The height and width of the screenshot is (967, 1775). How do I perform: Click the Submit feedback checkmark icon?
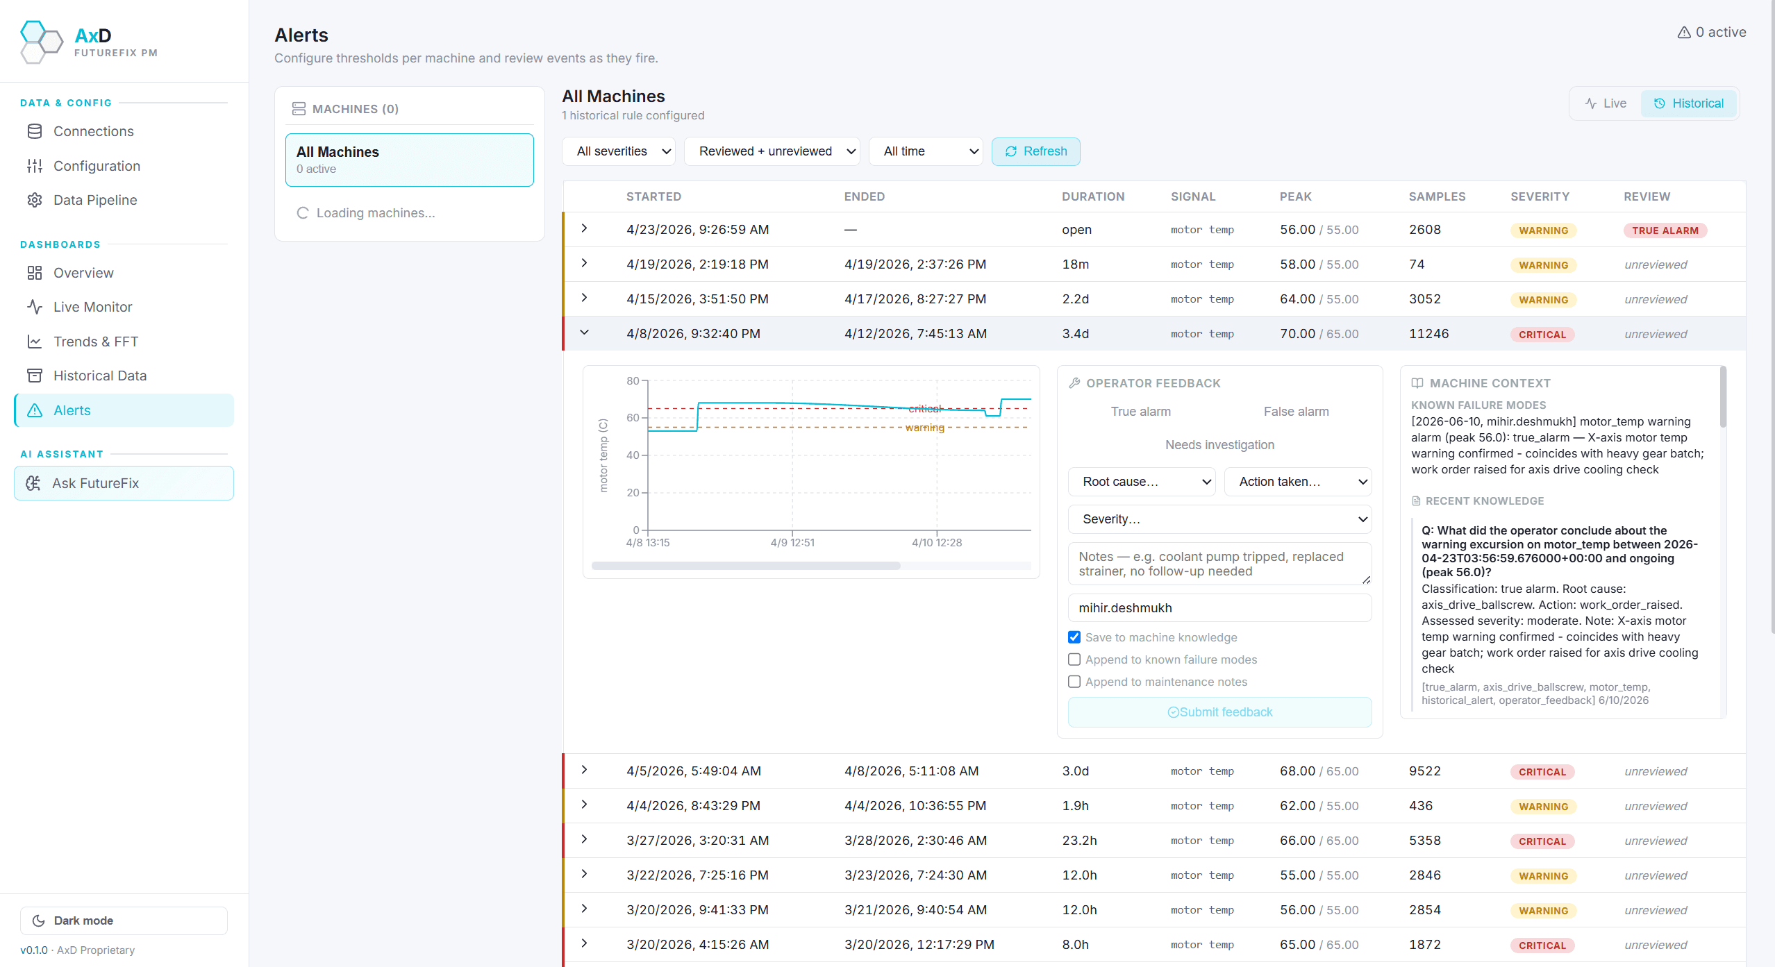click(x=1173, y=712)
